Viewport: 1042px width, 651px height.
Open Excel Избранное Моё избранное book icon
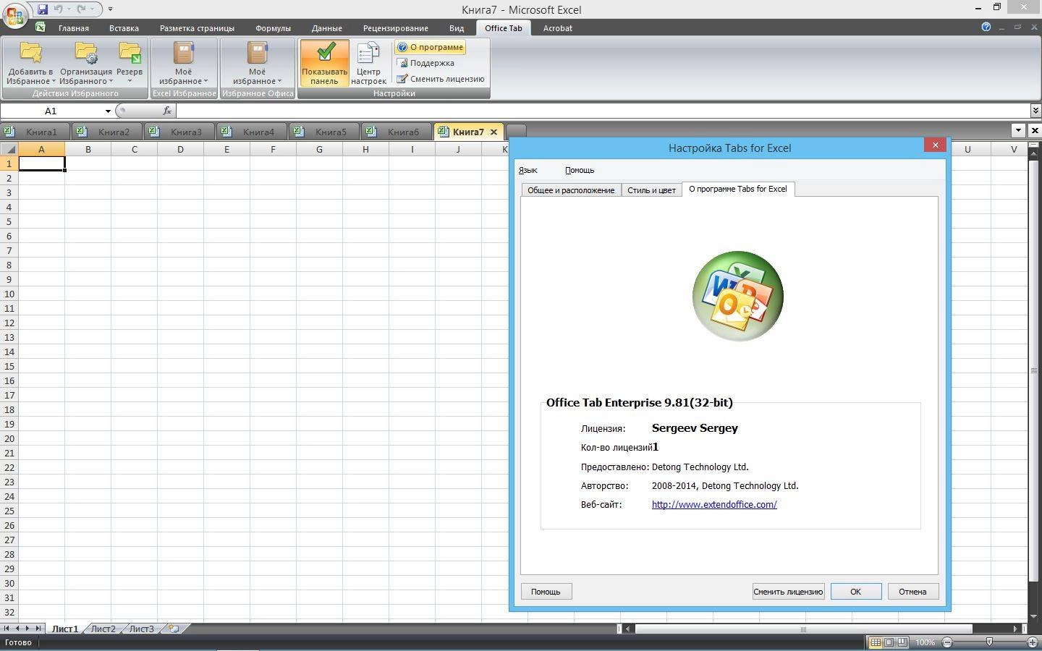coord(184,53)
